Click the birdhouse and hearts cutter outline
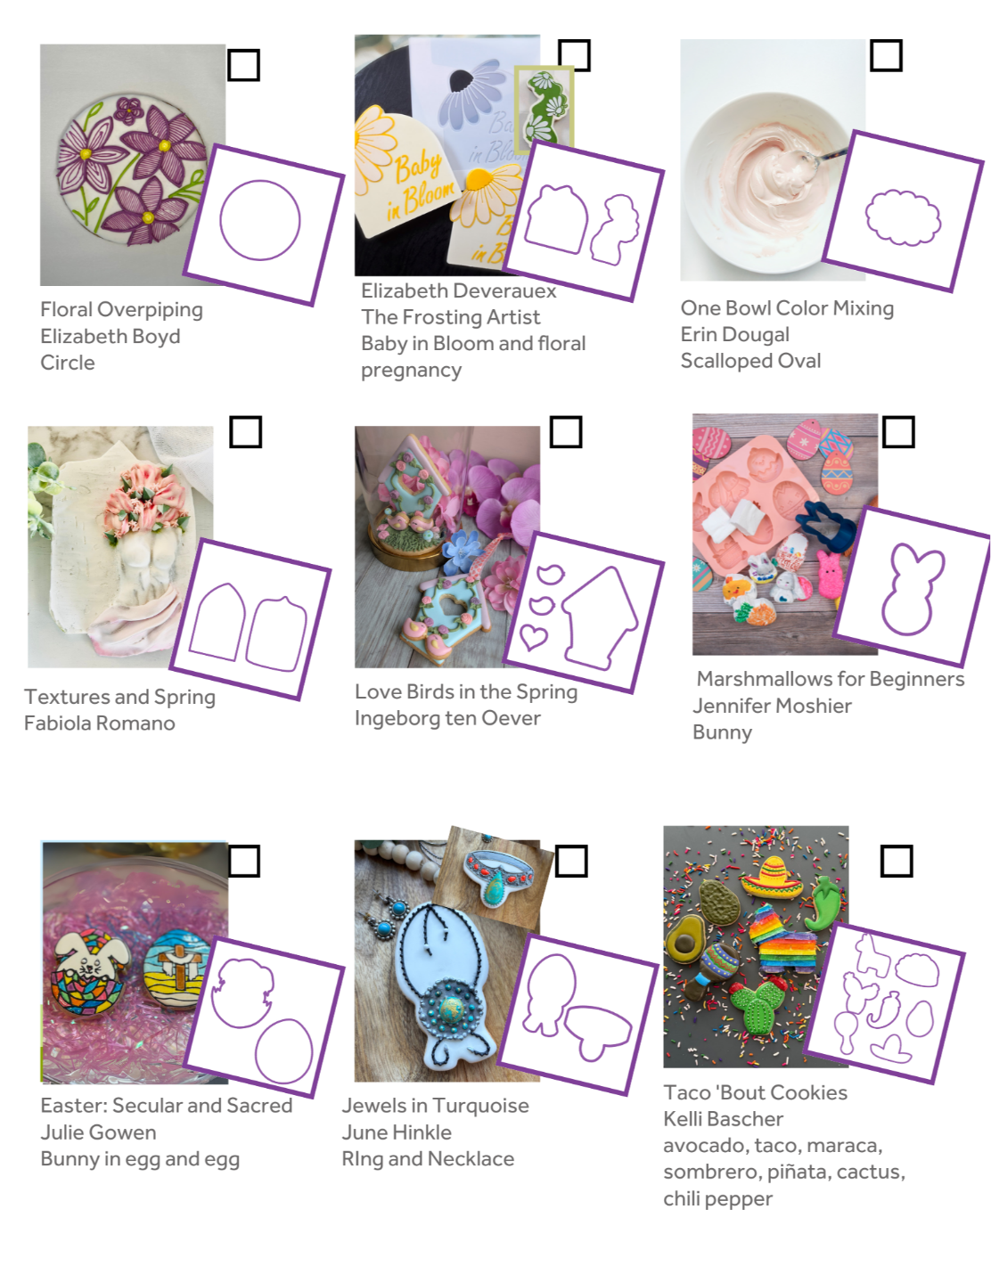The height and width of the screenshot is (1283, 991). (584, 613)
